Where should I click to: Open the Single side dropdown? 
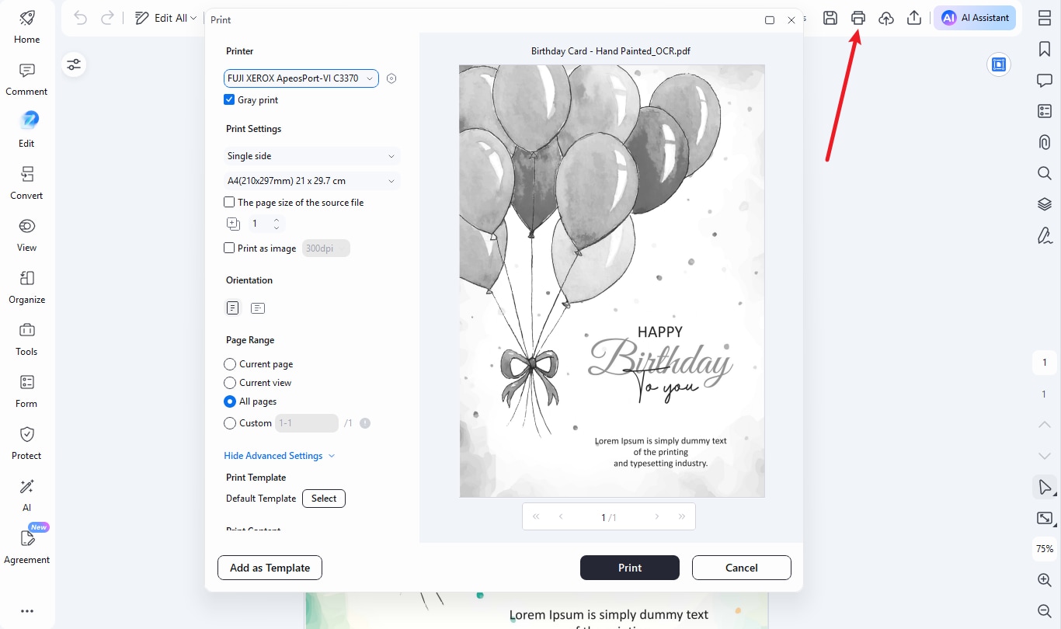click(312, 156)
